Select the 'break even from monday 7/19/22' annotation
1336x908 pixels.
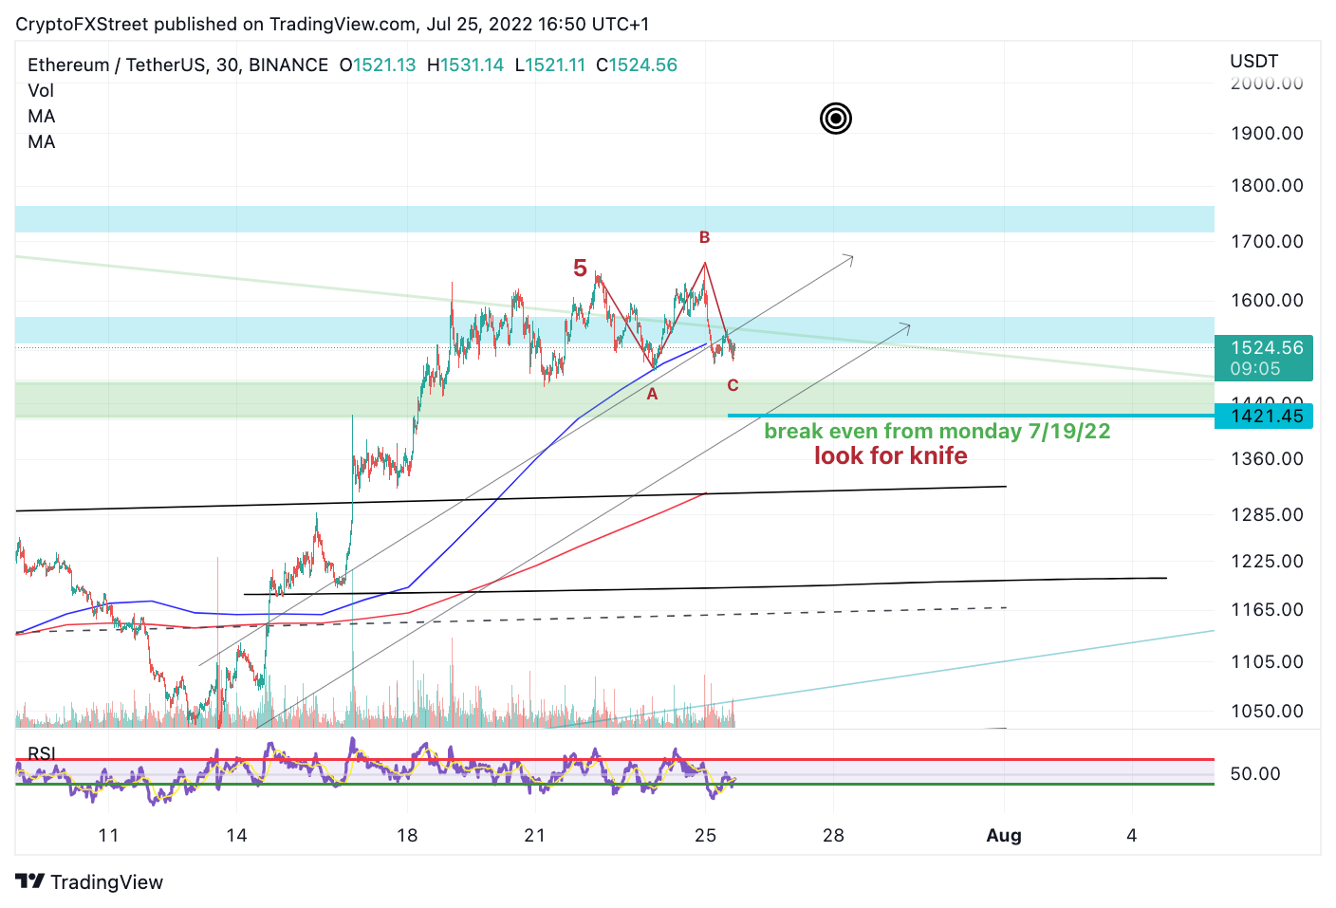coord(937,431)
